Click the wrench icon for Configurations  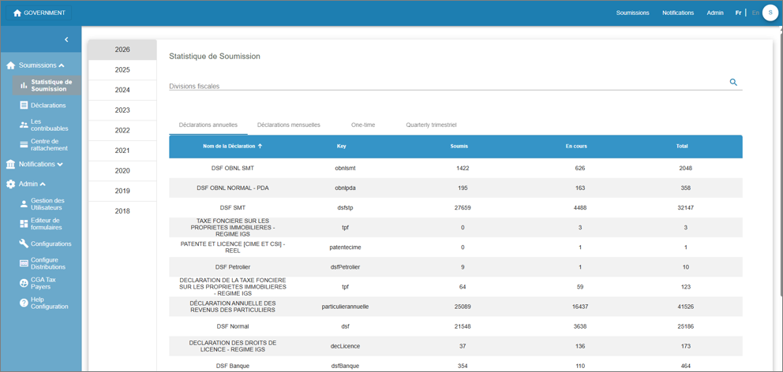pyautogui.click(x=24, y=244)
